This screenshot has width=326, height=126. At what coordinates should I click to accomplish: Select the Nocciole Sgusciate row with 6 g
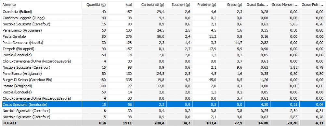point(163,111)
